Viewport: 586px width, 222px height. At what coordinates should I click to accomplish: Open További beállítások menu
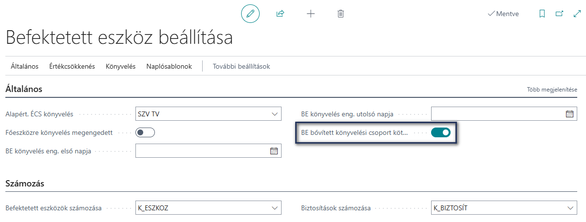242,66
